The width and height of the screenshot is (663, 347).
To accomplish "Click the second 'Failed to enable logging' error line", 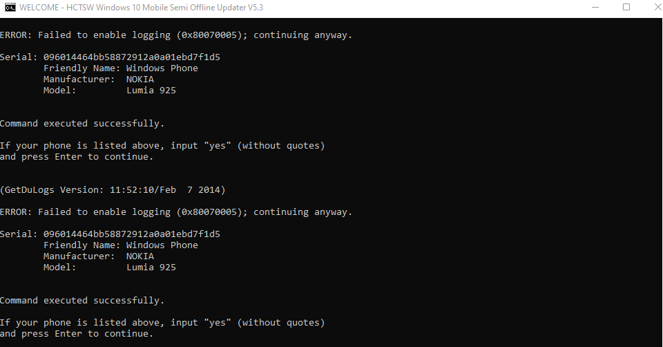I will 175,212.
